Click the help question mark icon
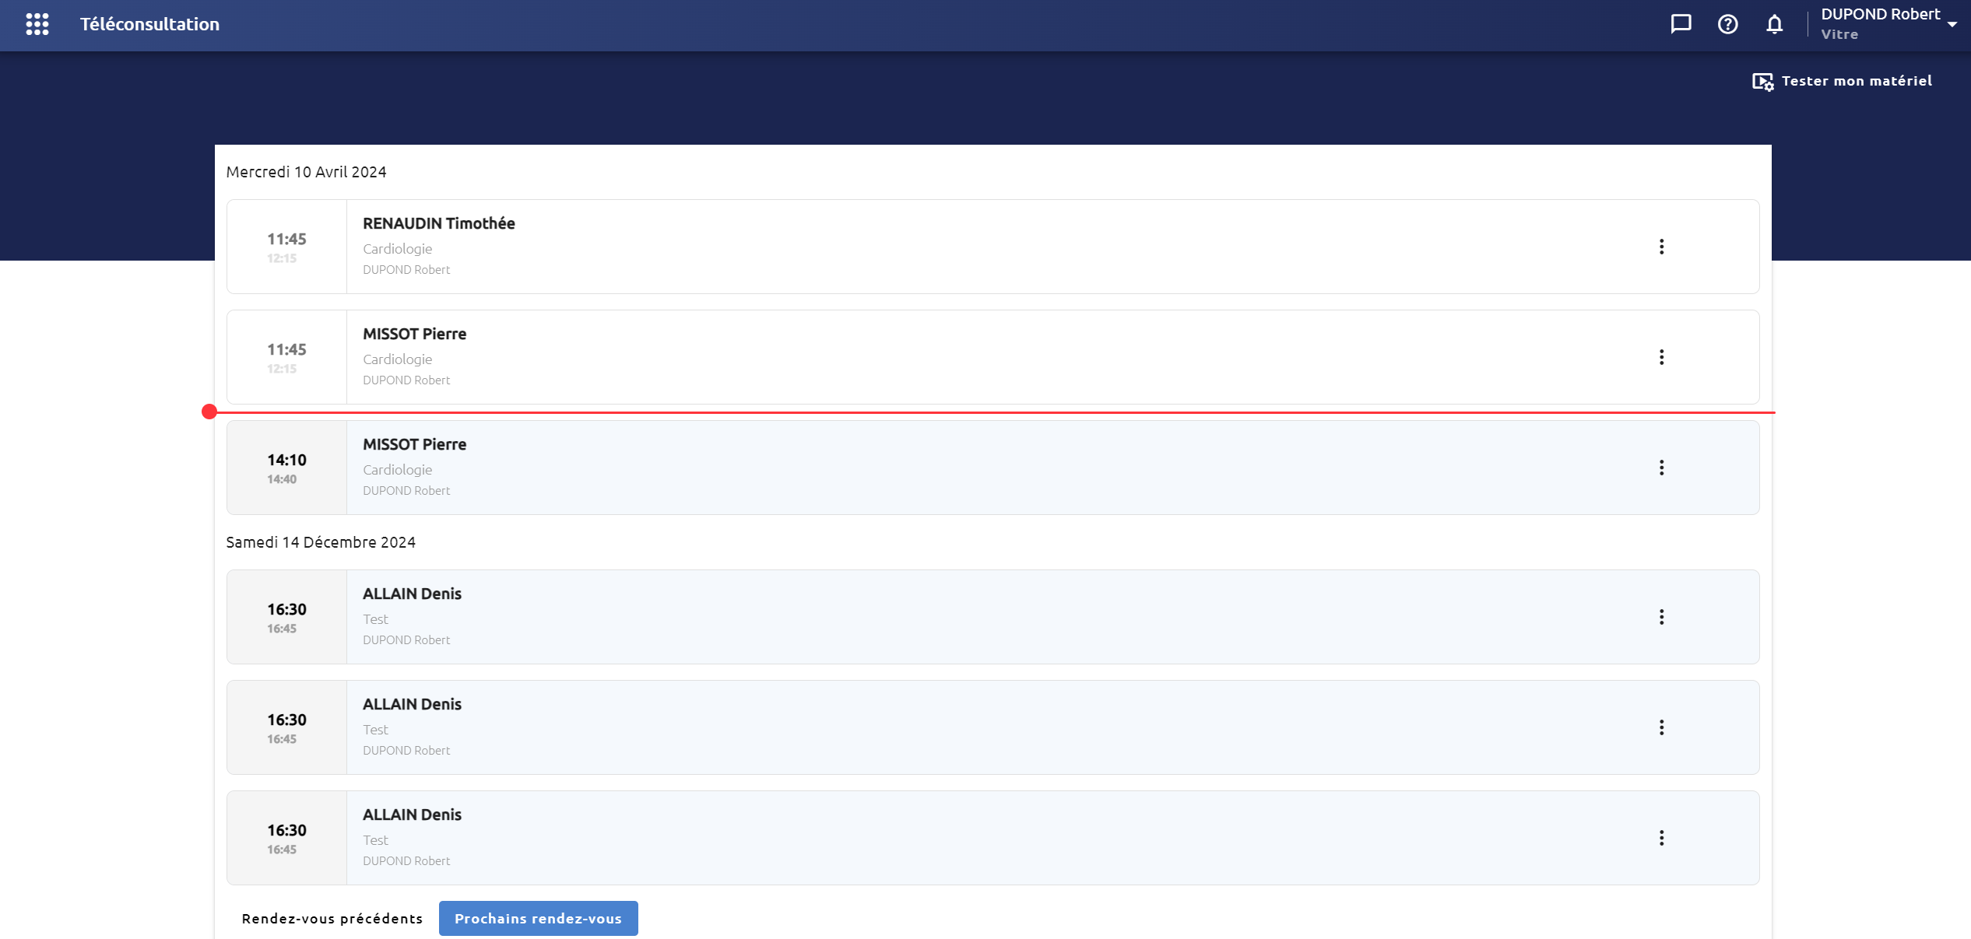Image resolution: width=1971 pixels, height=939 pixels. click(x=1727, y=24)
